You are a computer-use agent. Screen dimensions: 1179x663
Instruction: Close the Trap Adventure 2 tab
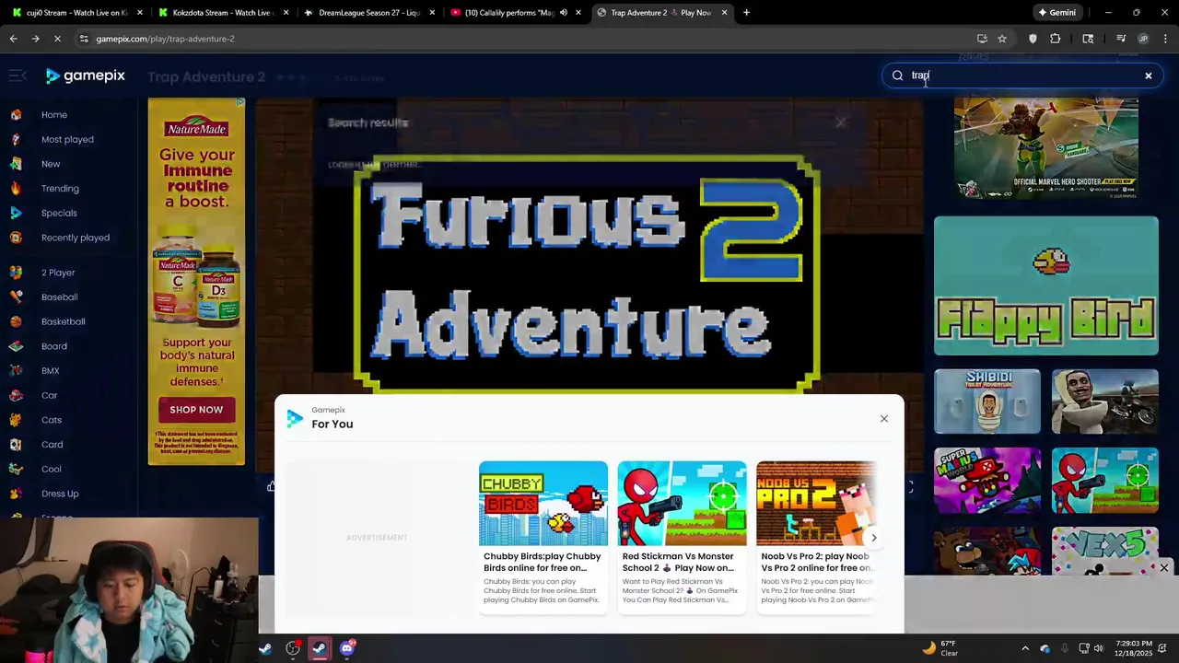point(724,13)
